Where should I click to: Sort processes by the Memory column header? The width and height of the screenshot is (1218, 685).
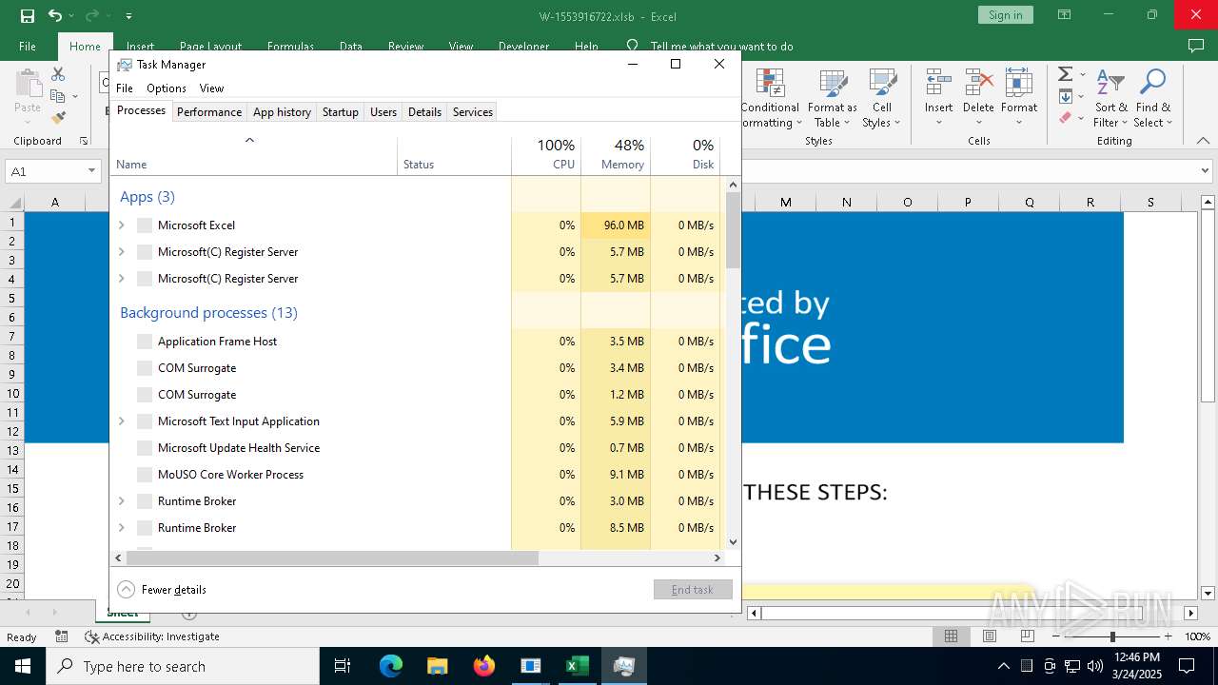616,156
